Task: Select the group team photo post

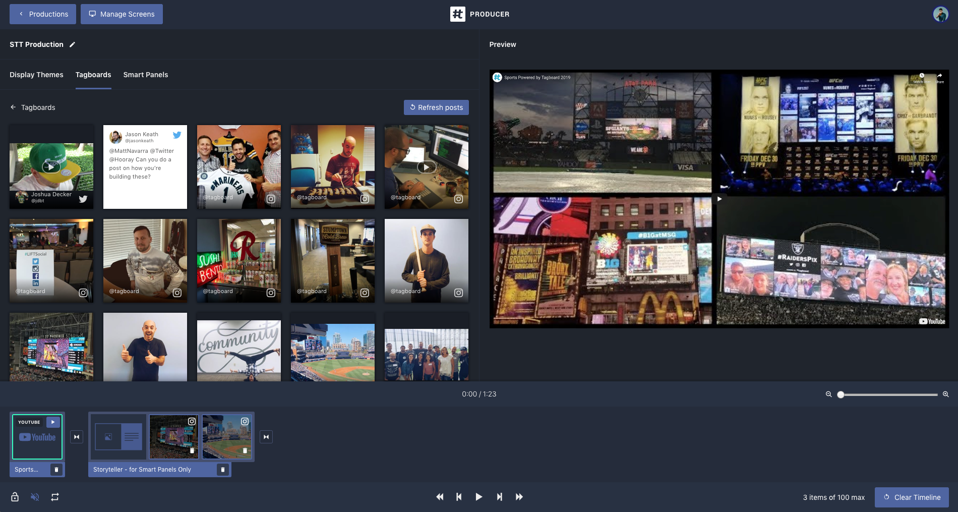Action: (x=427, y=347)
